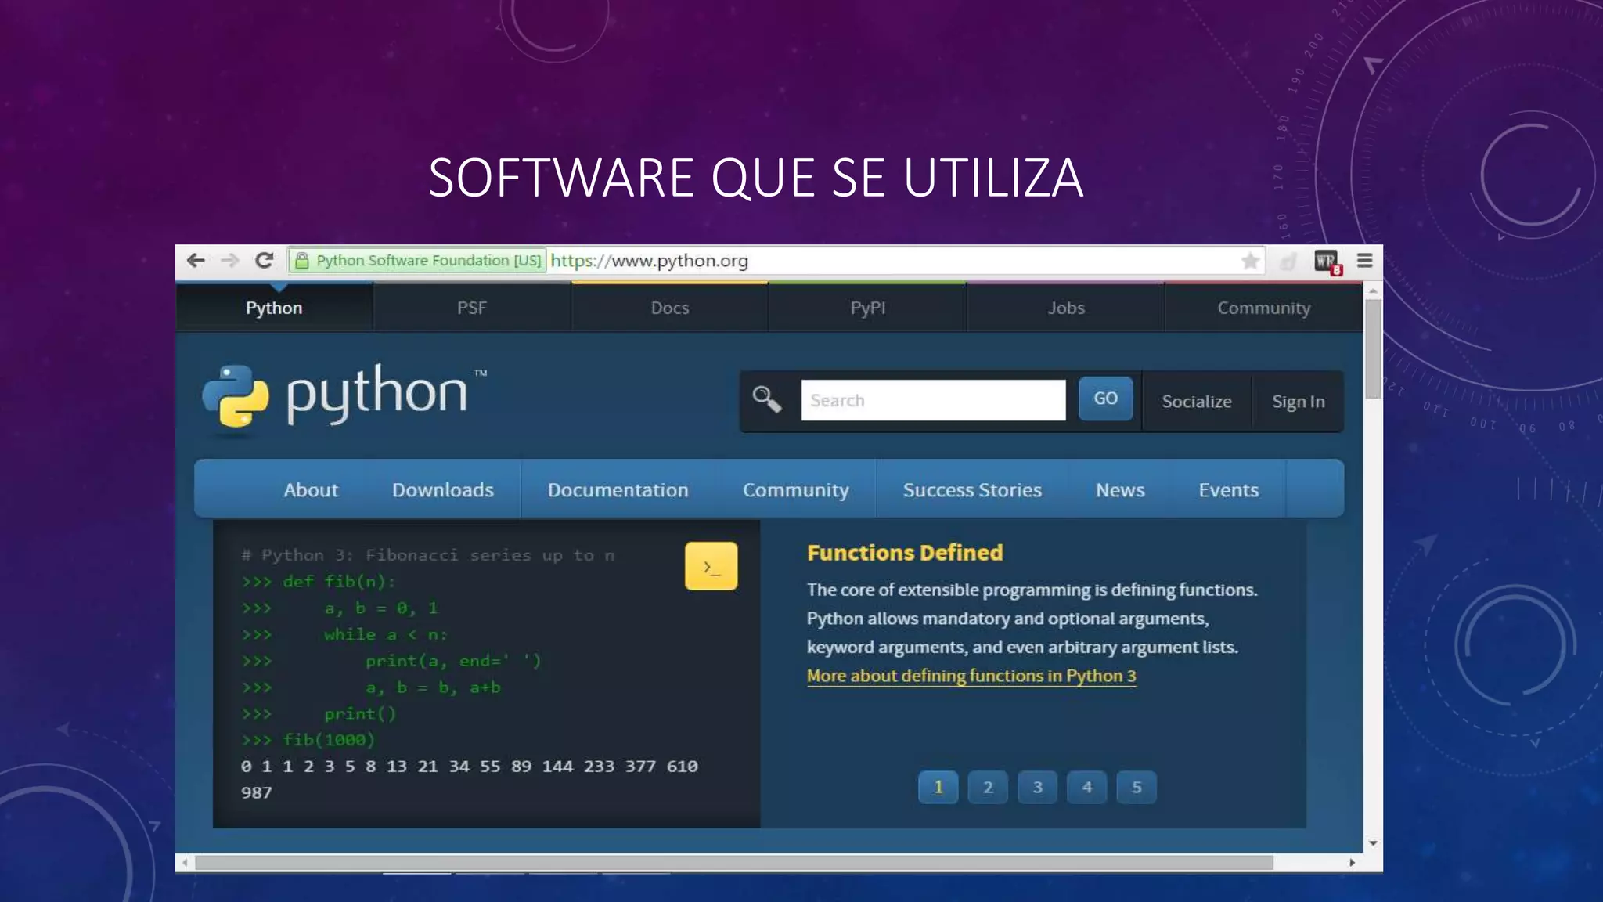Viewport: 1603px width, 902px height.
Task: Open the Socialize menu
Action: 1196,402
